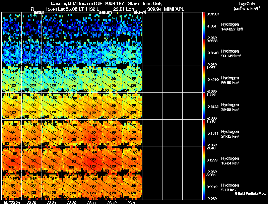The image size is (268, 204).
Task: Open the 13-24 keV panel at 23:34
Action: pos(52,160)
